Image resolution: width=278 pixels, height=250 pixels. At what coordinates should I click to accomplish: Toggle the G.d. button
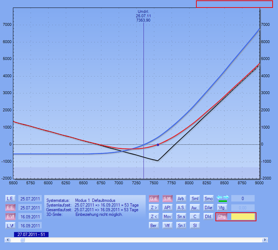pos(154,198)
